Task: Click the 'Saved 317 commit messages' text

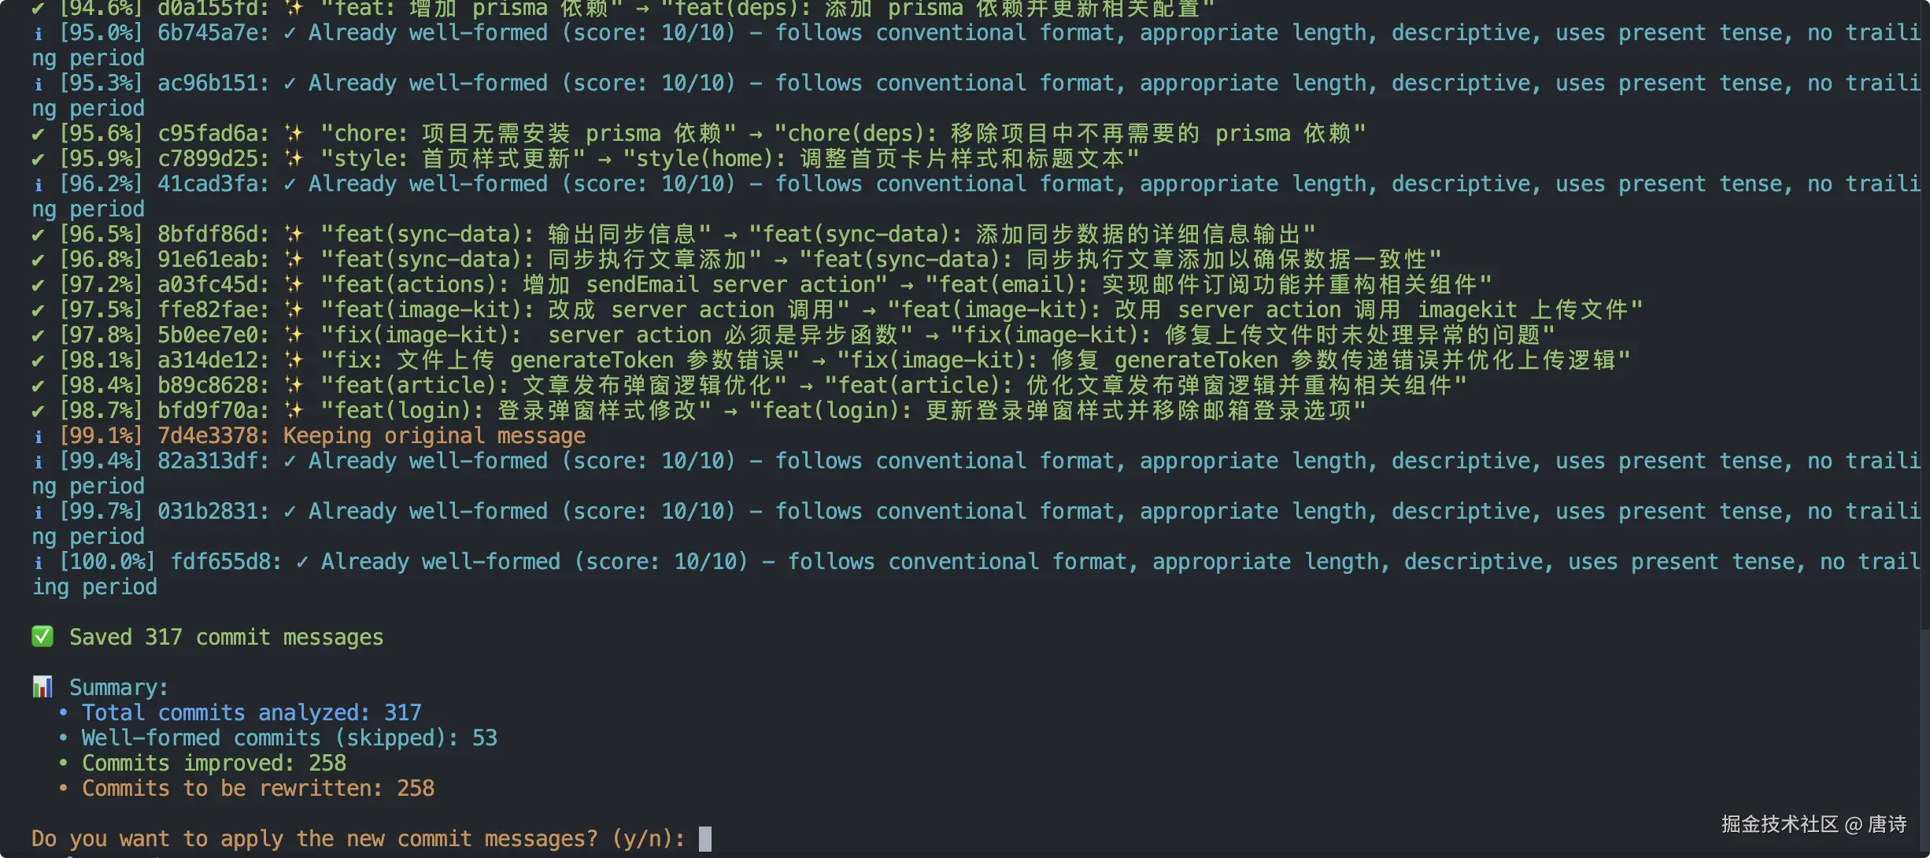Action: (x=226, y=637)
